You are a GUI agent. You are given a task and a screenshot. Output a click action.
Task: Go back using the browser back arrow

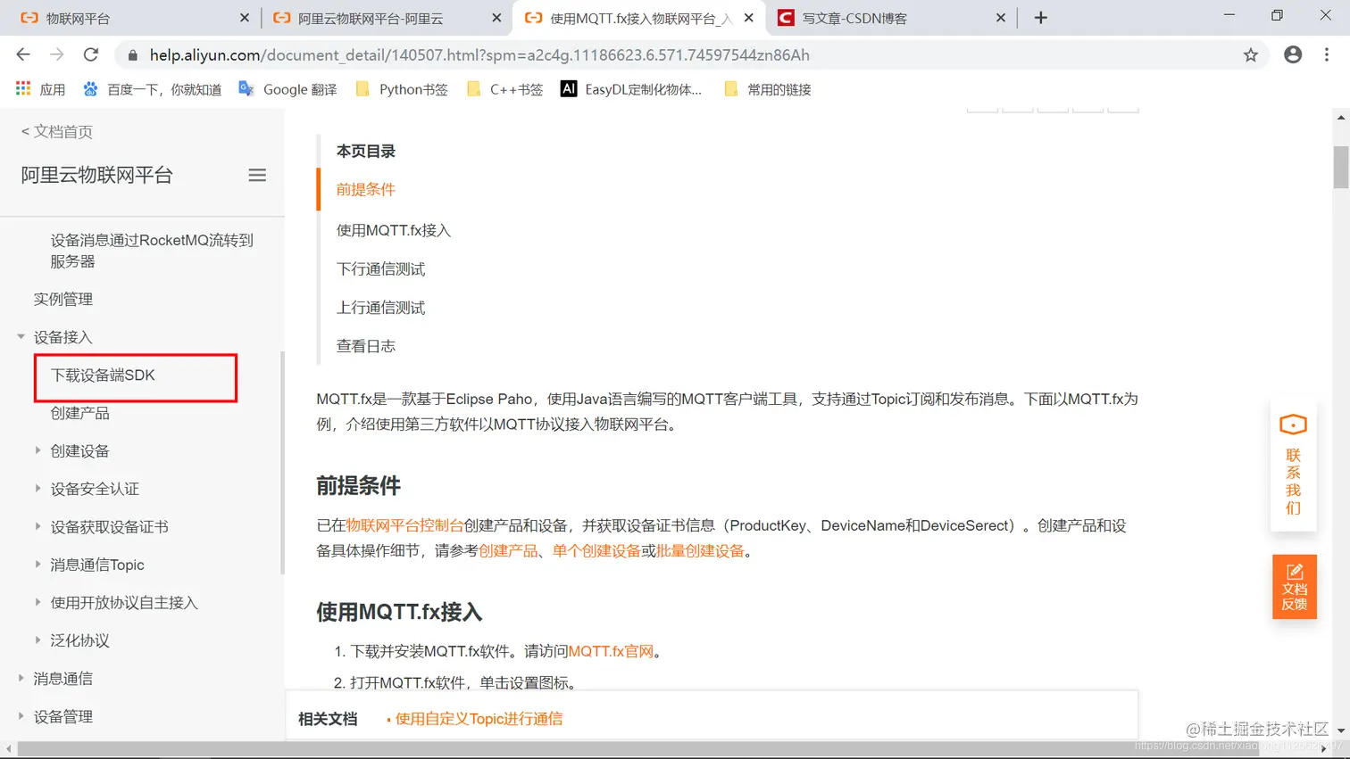pyautogui.click(x=23, y=54)
